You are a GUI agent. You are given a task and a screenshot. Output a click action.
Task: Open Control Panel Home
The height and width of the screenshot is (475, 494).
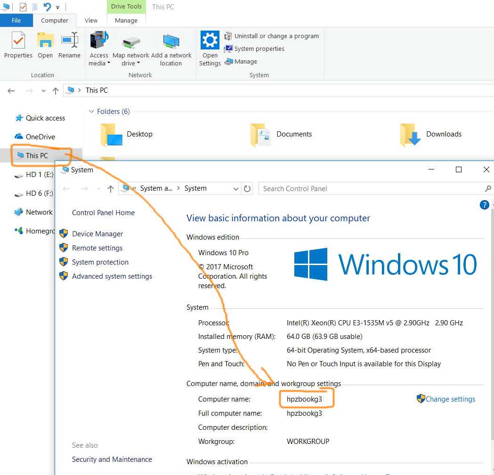tap(103, 213)
